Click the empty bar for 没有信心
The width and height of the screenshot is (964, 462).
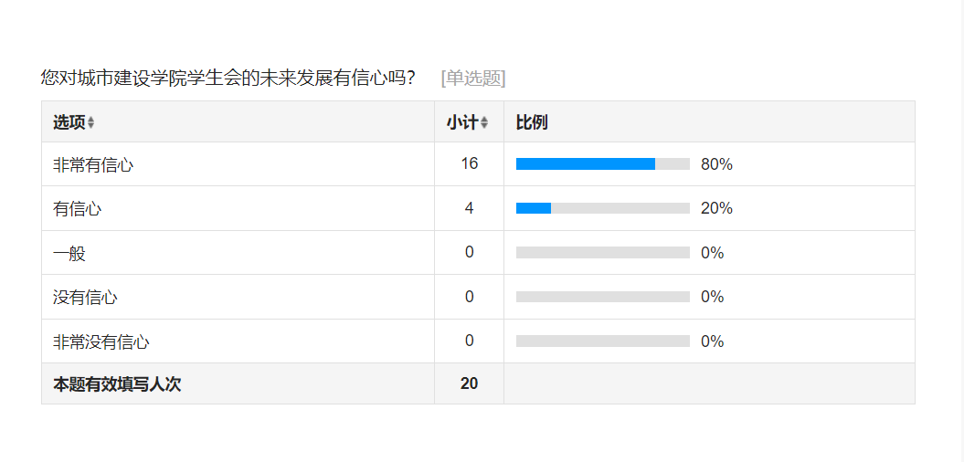(x=602, y=297)
